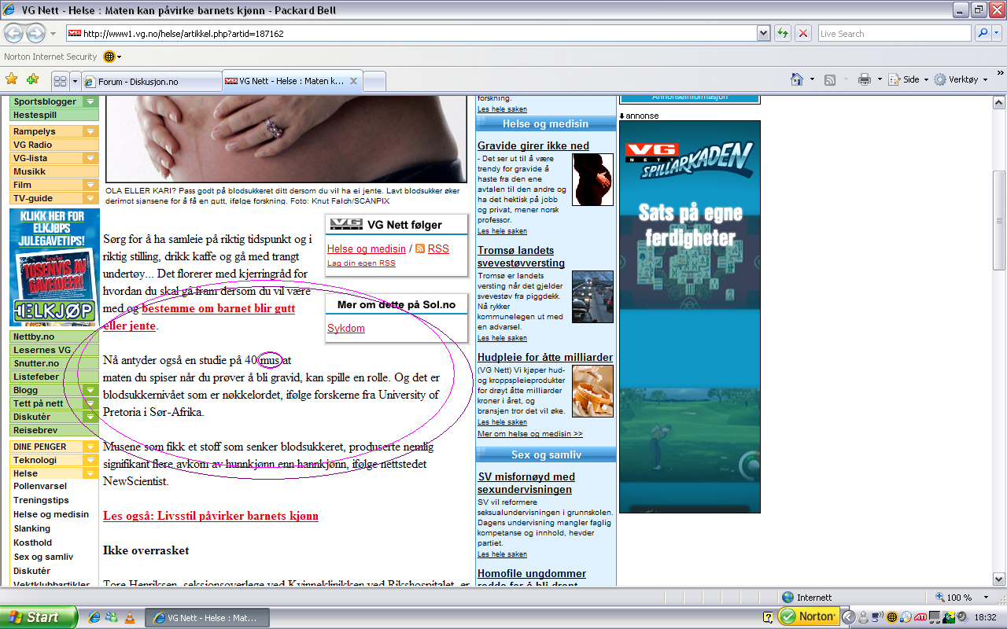Print the page with the printer icon
The height and width of the screenshot is (629, 1007).
tap(865, 79)
